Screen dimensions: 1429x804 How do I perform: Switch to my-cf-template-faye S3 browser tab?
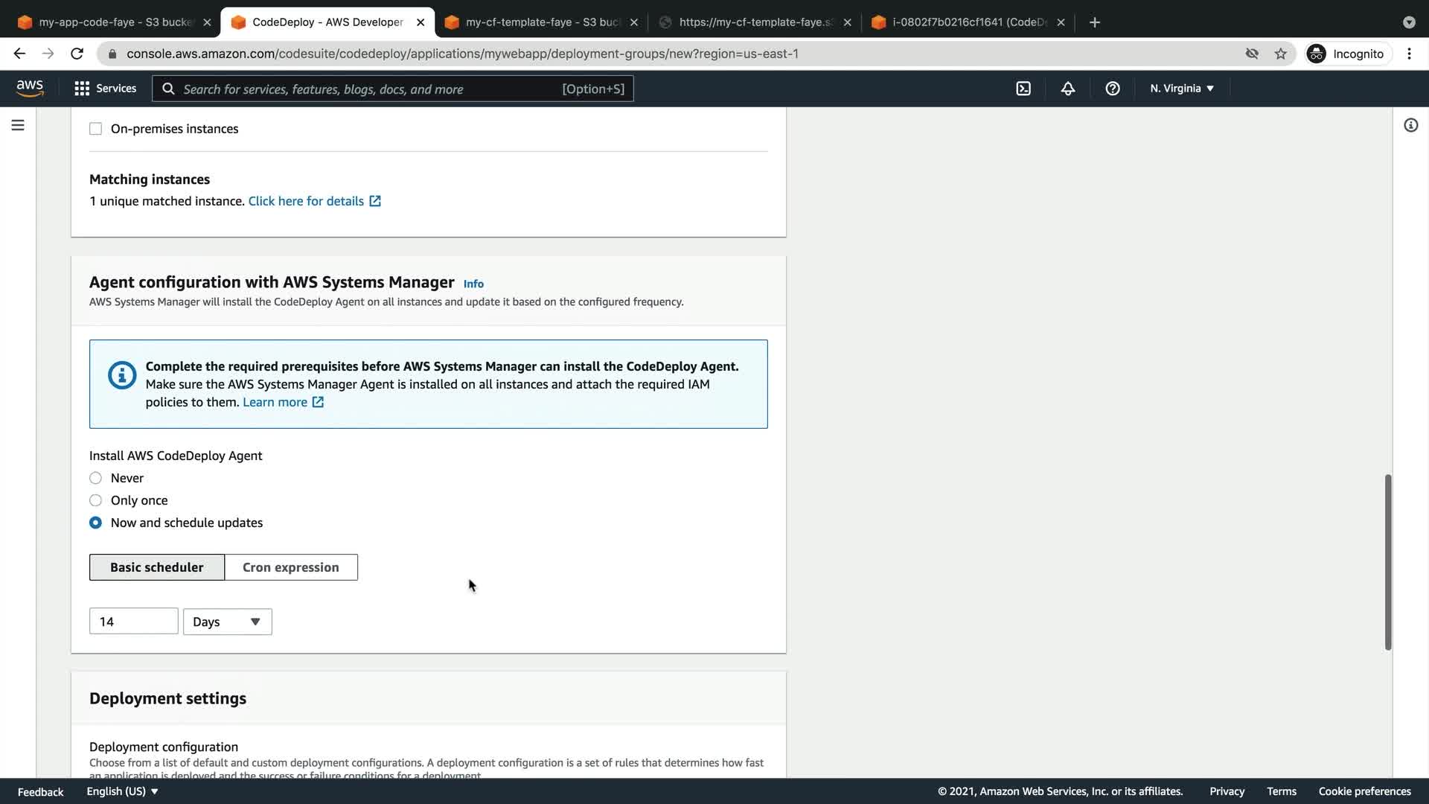542,22
